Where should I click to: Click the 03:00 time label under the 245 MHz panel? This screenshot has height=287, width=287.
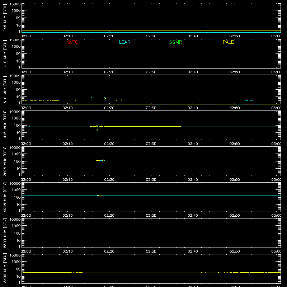[x=276, y=36]
